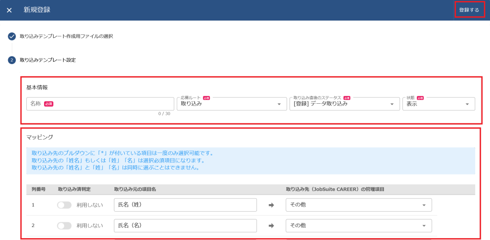Click the 氏名（姓） source field
Screen dimensions: 490x240
[185, 205]
